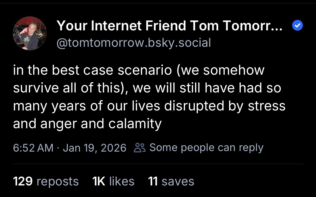316x197 pixels.
Task: Open Tom Tomorrow's profile avatar photo
Action: point(30,33)
